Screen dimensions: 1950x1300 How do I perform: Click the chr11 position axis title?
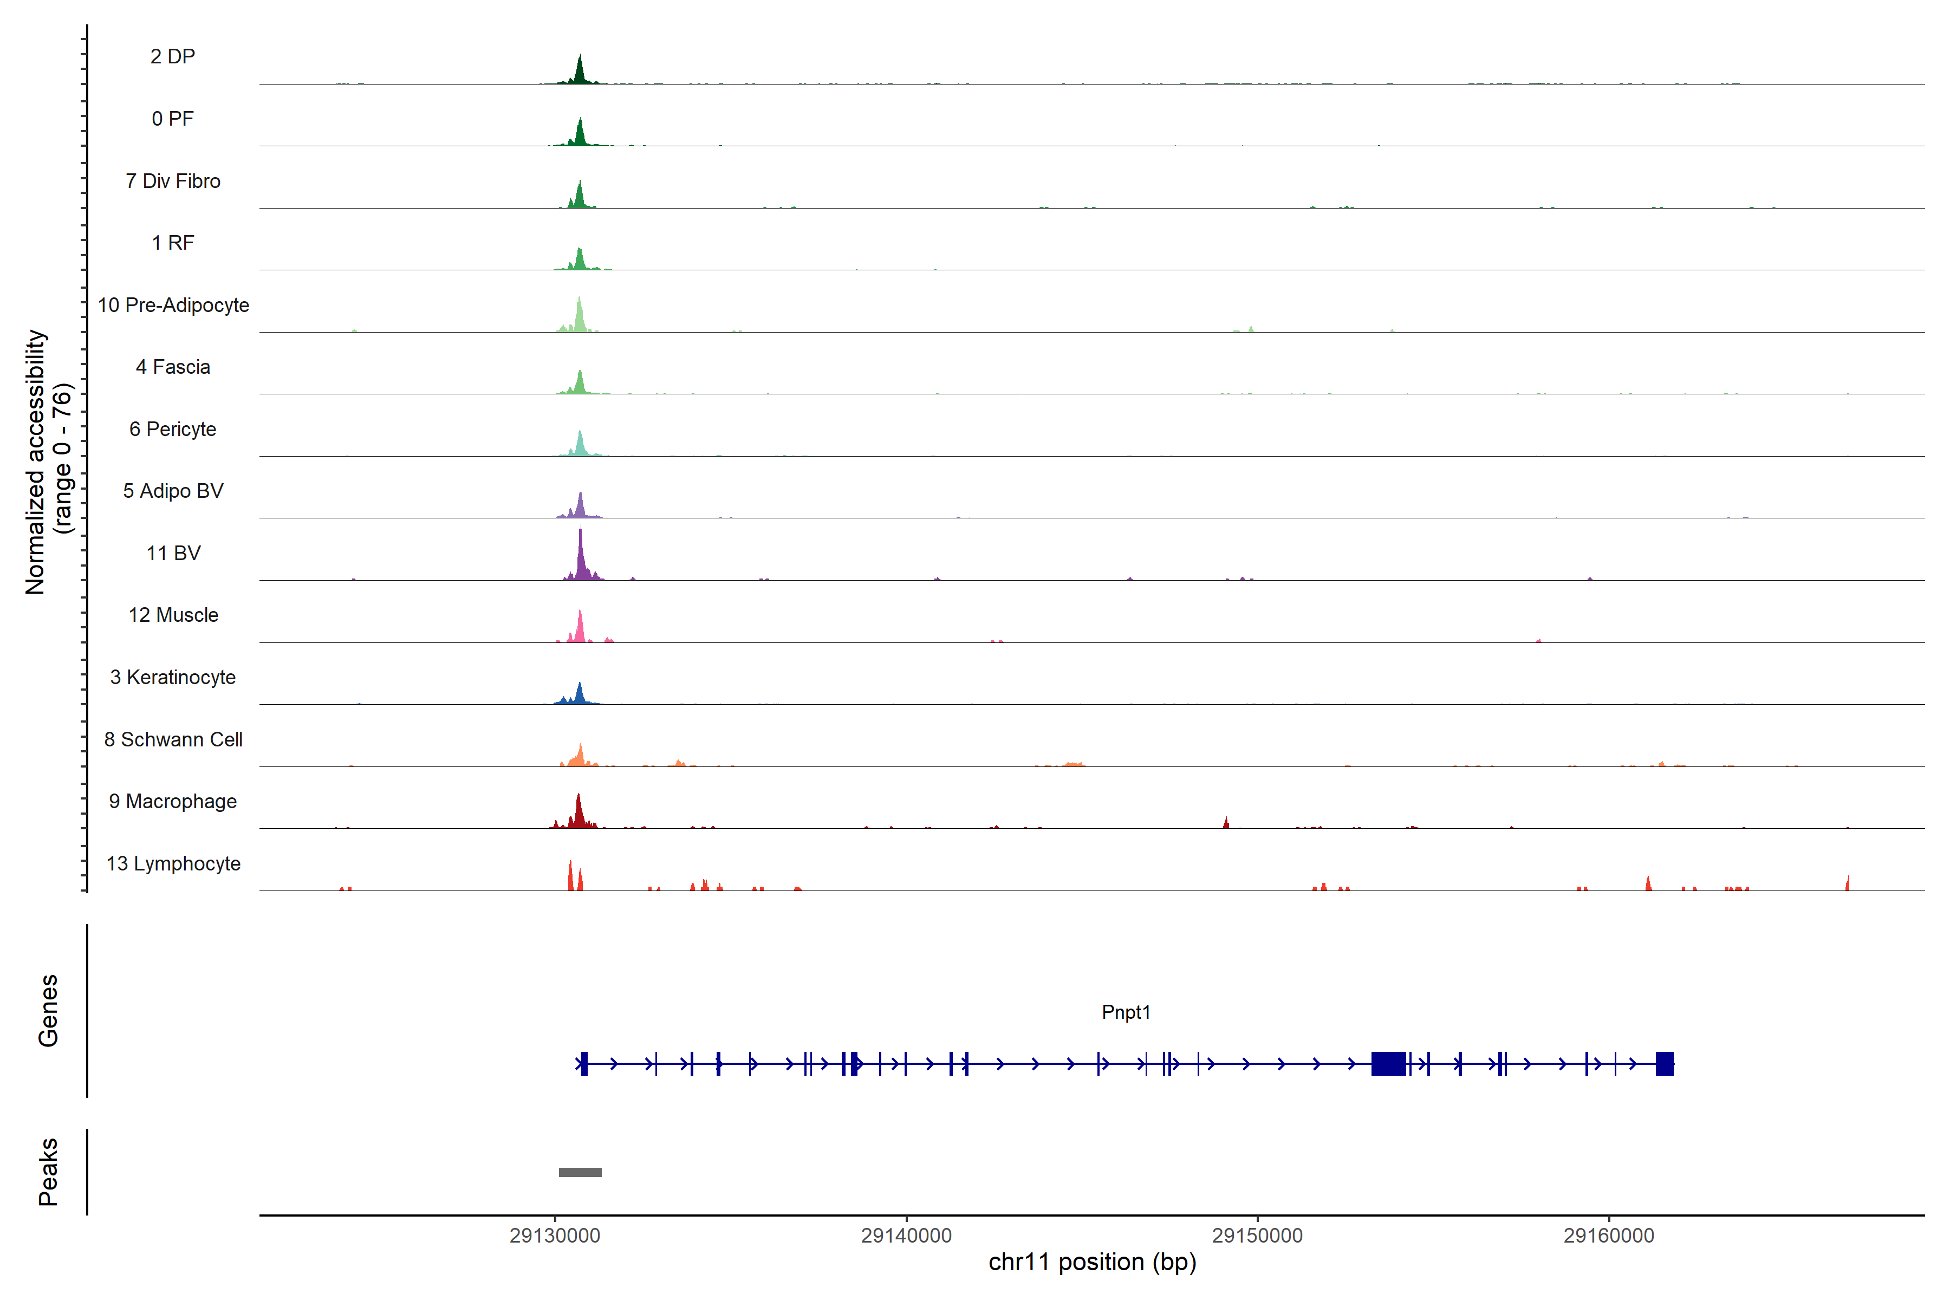(x=1092, y=1262)
